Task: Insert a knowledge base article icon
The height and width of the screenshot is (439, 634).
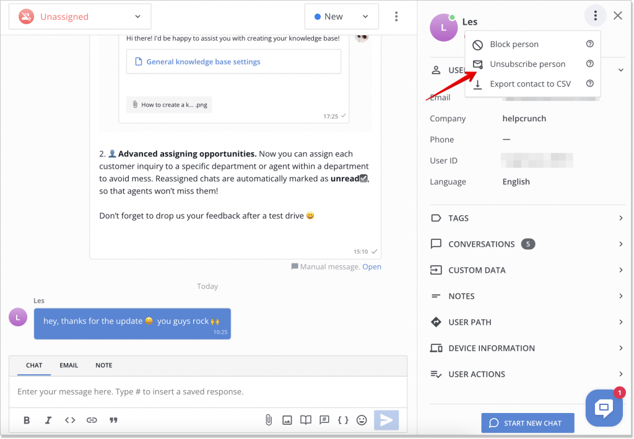Action: (306, 420)
